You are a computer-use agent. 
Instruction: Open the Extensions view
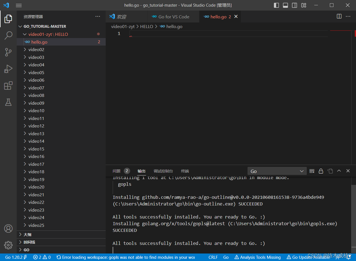pyautogui.click(x=8, y=86)
